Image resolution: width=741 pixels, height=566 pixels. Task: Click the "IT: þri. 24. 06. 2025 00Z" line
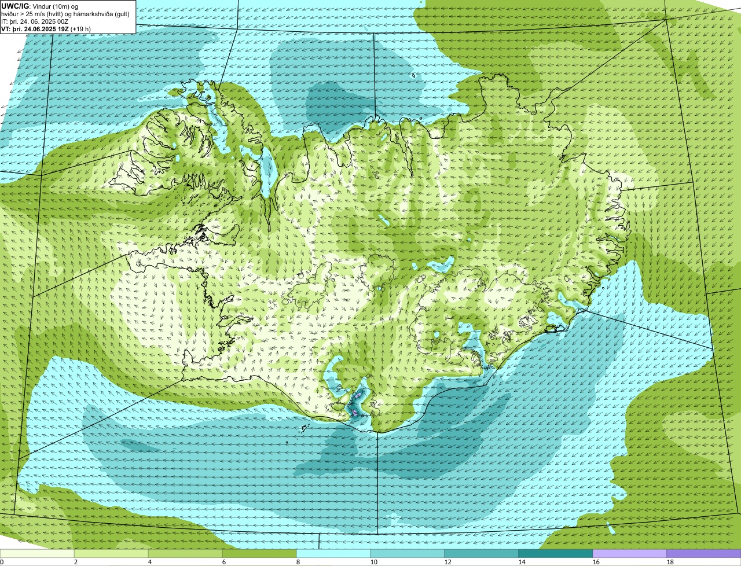35,21
